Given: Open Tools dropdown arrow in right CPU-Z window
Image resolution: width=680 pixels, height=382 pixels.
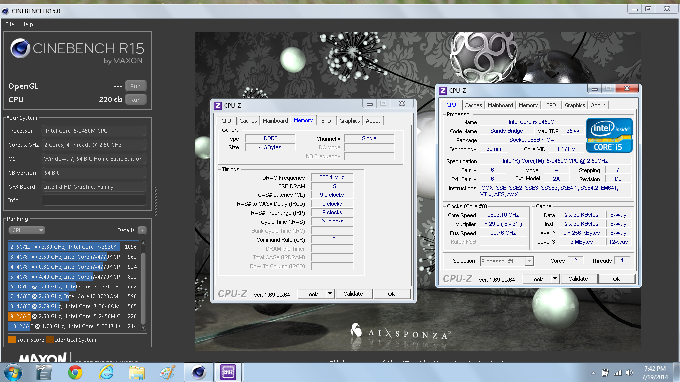Looking at the screenshot, I should 555,279.
